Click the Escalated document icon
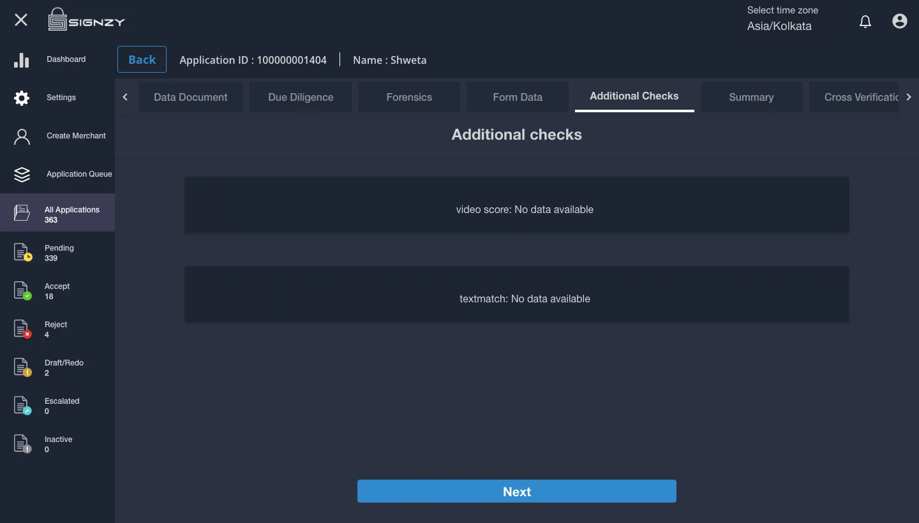The height and width of the screenshot is (523, 919). pyautogui.click(x=22, y=405)
